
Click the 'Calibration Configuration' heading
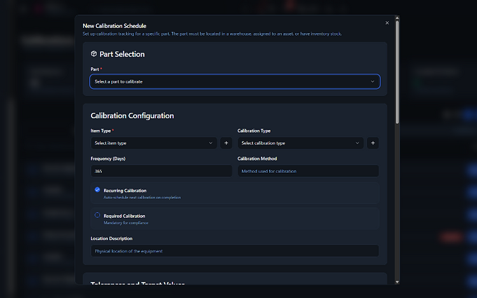tap(132, 116)
